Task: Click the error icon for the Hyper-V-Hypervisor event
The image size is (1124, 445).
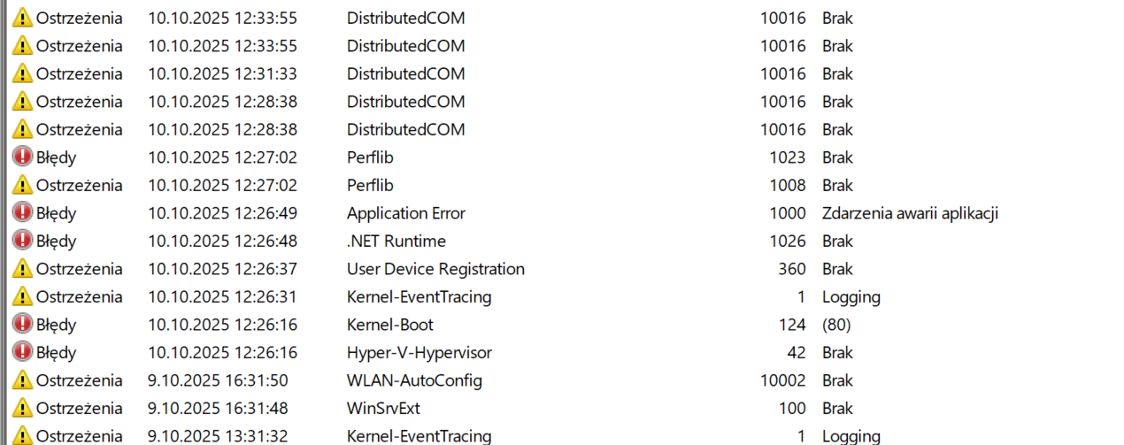Action: [x=23, y=353]
